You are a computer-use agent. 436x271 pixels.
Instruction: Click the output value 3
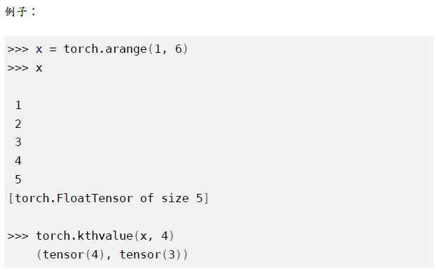click(18, 142)
